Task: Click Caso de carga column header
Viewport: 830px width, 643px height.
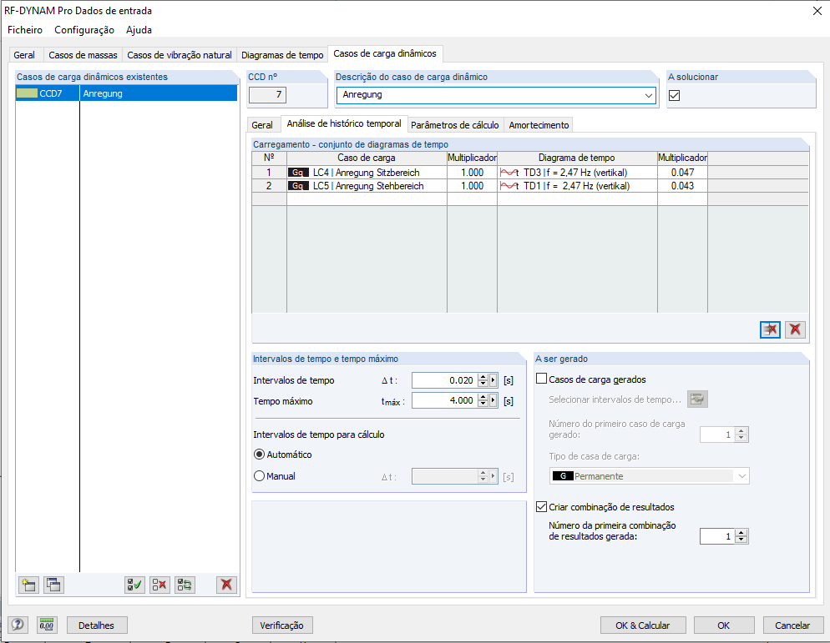Action: pyautogui.click(x=367, y=158)
